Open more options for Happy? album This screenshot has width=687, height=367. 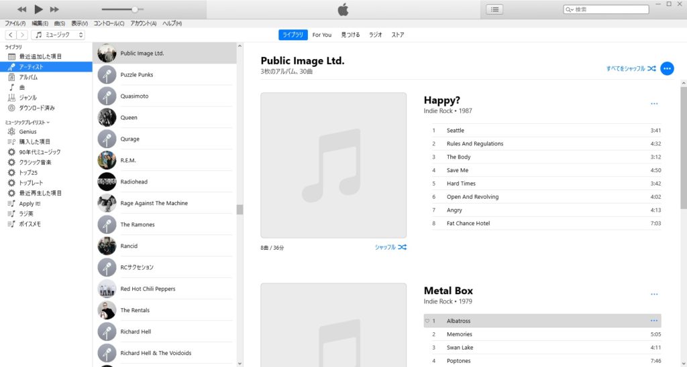point(654,104)
